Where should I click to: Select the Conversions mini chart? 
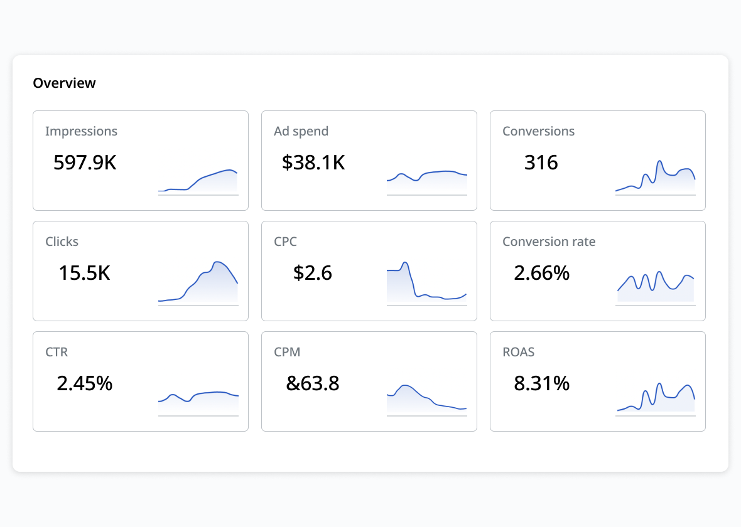pos(656,176)
